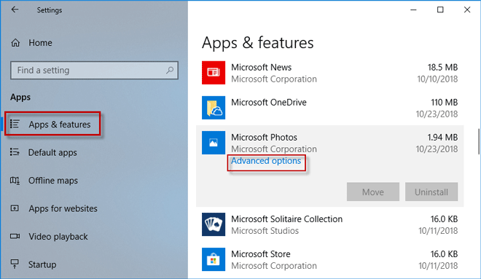The image size is (481, 279).
Task: Click the Apps & features list icon
Action: click(x=15, y=124)
